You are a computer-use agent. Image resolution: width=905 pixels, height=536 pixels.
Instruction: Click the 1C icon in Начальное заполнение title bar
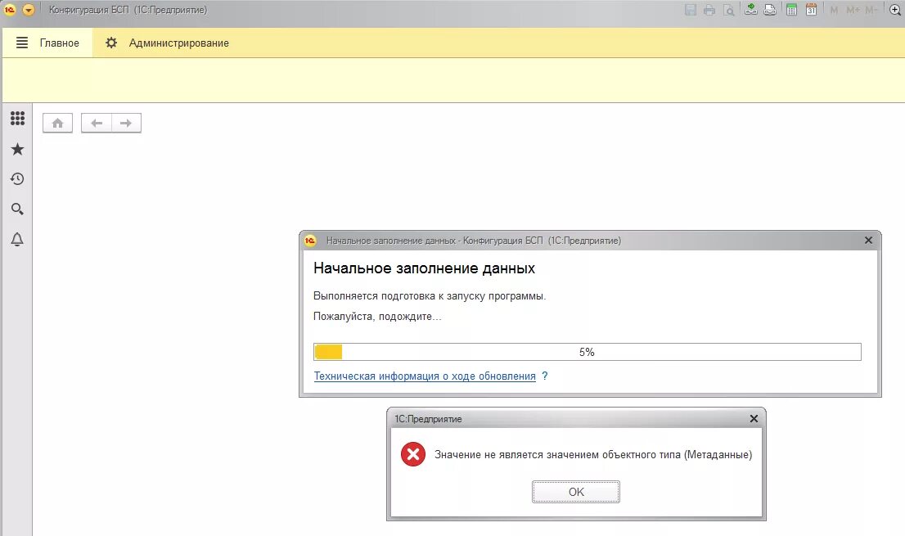coord(310,241)
